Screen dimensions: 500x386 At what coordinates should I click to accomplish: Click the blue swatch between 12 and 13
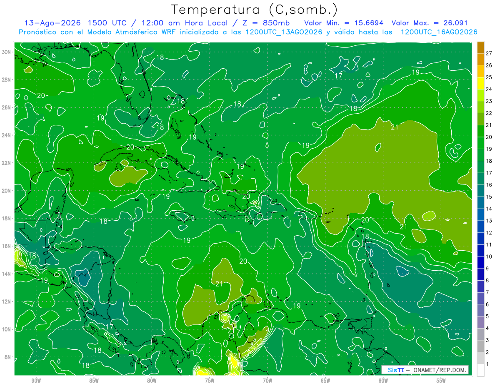480,227
